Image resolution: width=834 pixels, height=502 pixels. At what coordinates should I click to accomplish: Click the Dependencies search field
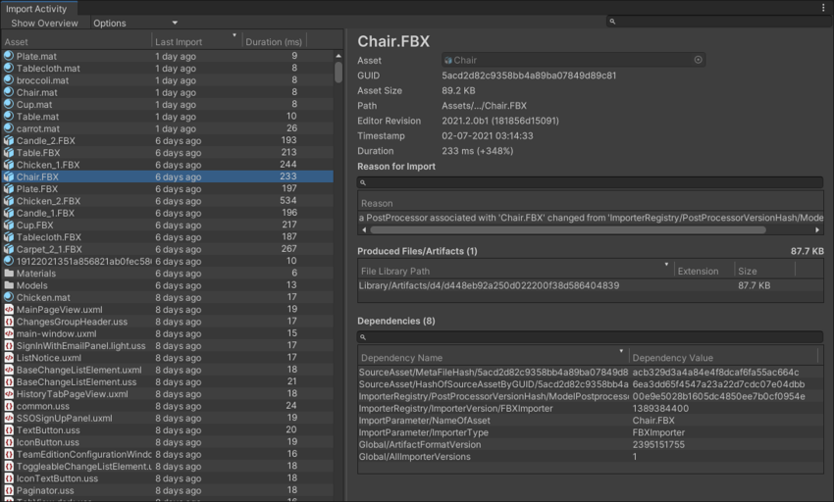(x=590, y=337)
